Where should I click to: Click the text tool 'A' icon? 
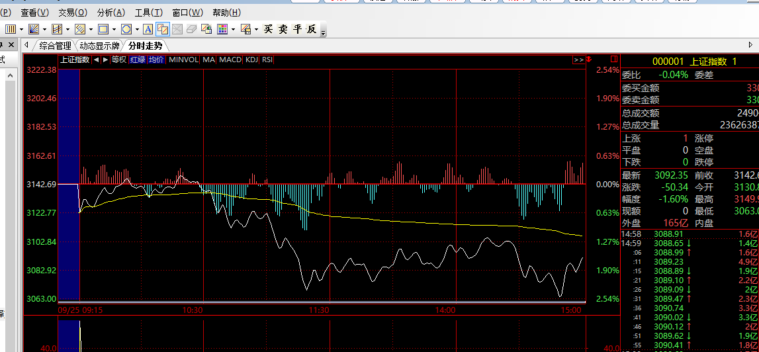coord(148,29)
